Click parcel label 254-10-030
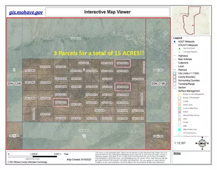The image size is (217, 170). pyautogui.click(x=99, y=110)
